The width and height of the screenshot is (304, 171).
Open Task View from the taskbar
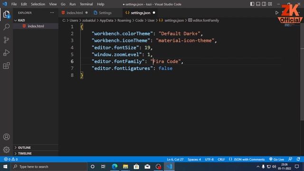(103, 167)
